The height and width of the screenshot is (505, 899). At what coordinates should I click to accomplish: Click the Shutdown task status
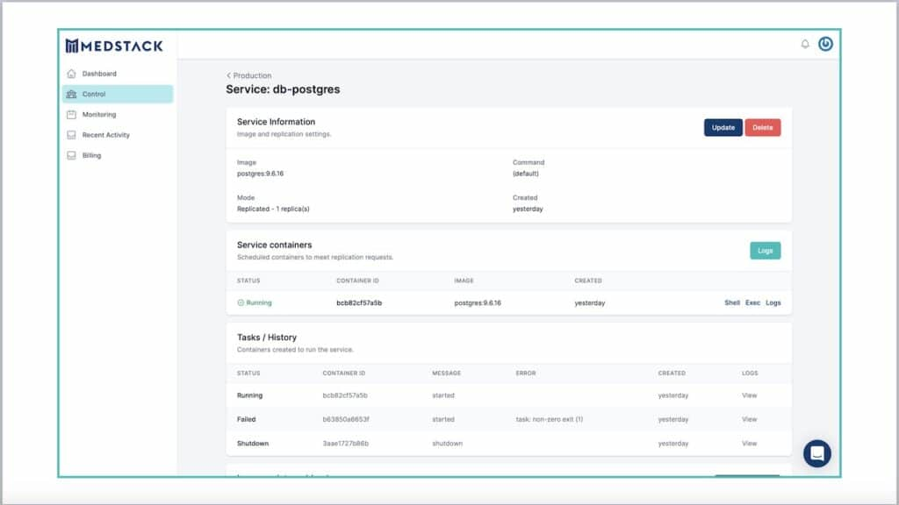(x=253, y=444)
